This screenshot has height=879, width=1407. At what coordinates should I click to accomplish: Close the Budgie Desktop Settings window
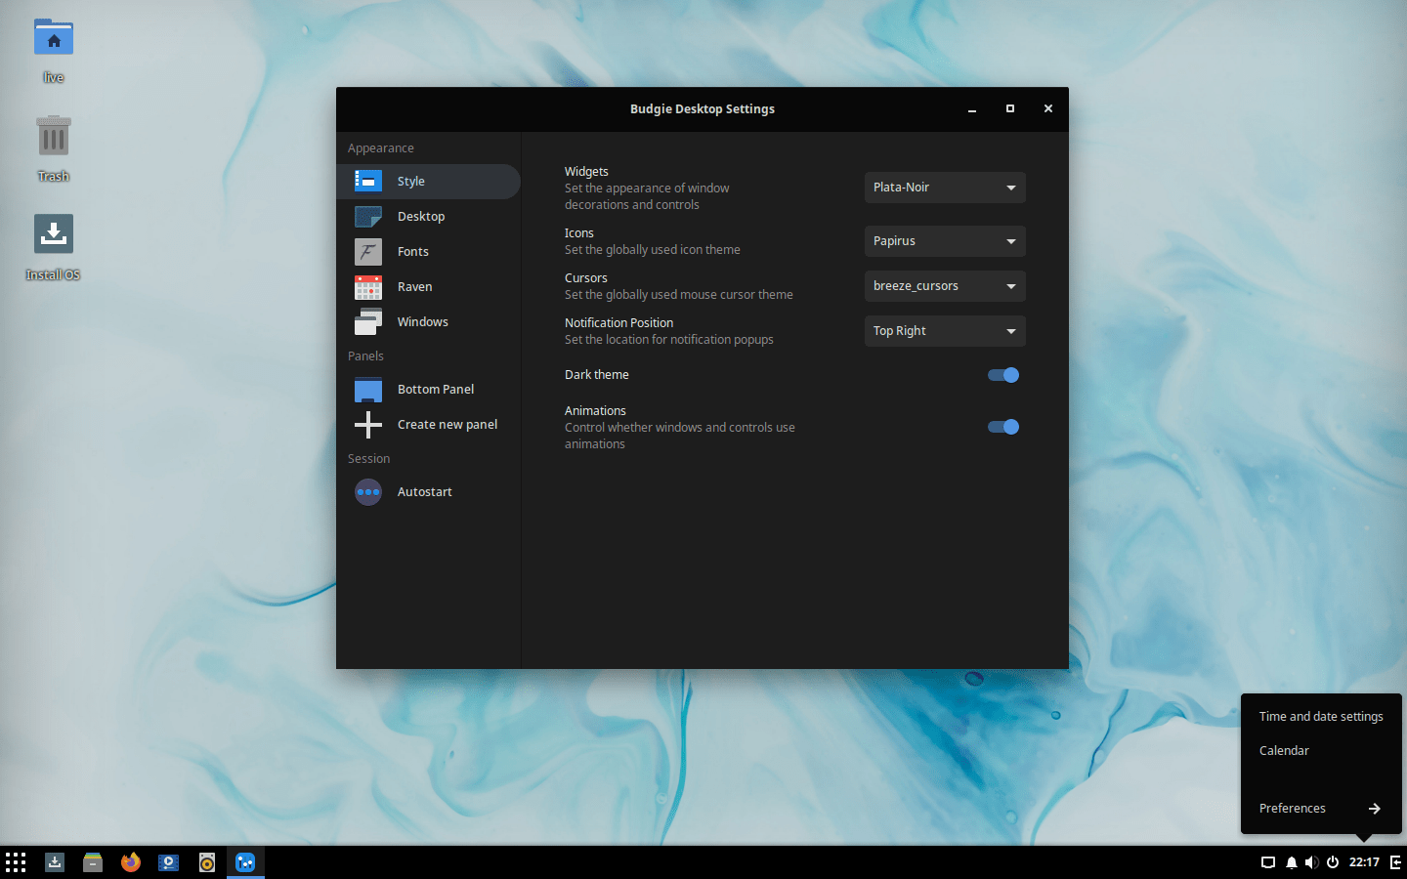[1048, 109]
